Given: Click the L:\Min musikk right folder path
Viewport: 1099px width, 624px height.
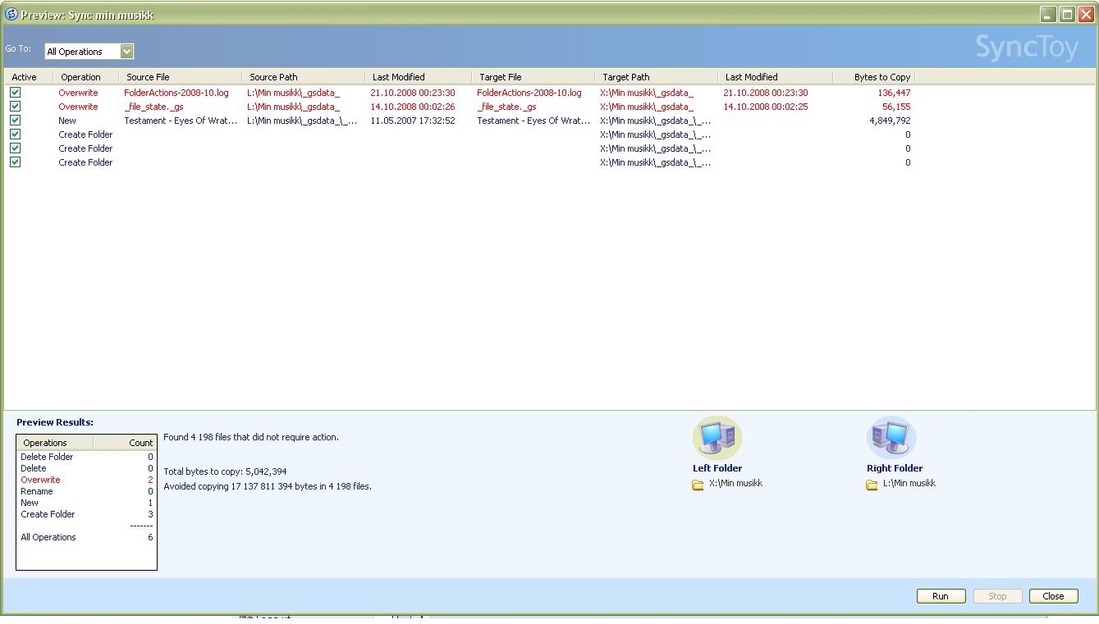Looking at the screenshot, I should [909, 483].
